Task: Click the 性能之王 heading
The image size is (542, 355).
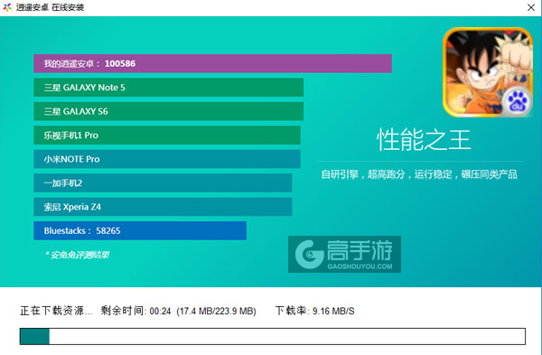Action: click(x=424, y=139)
